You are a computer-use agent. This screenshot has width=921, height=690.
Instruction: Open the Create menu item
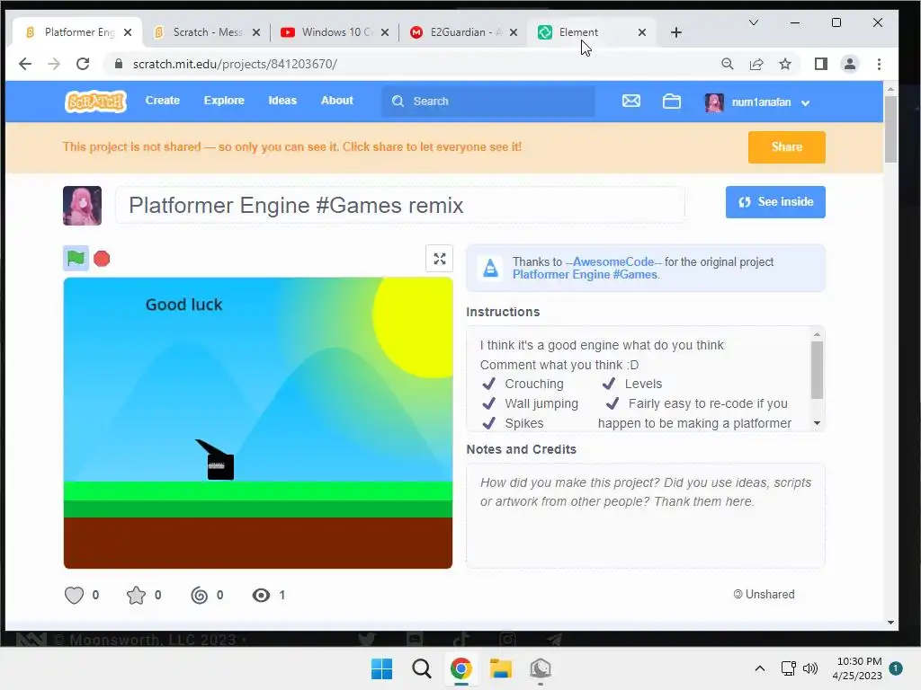(163, 101)
